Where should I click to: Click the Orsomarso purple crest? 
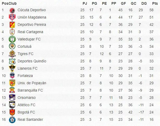[12, 98]
